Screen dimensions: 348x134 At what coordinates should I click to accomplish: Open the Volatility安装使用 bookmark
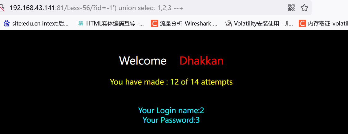[x=263, y=23]
